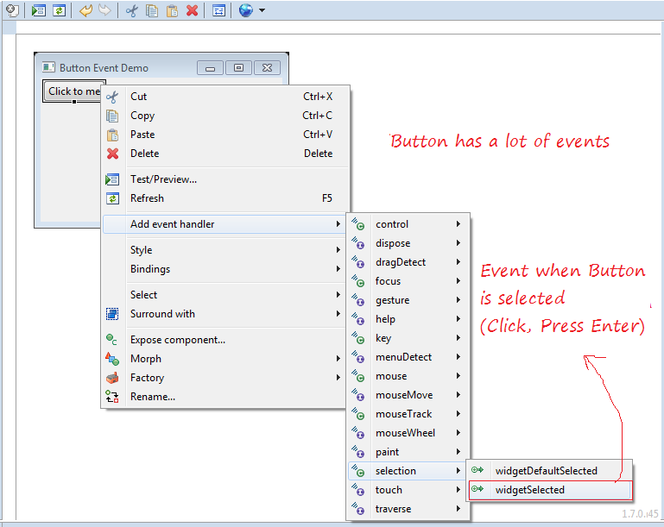Click the listener icon next to control
664x527 pixels.
[x=358, y=224]
